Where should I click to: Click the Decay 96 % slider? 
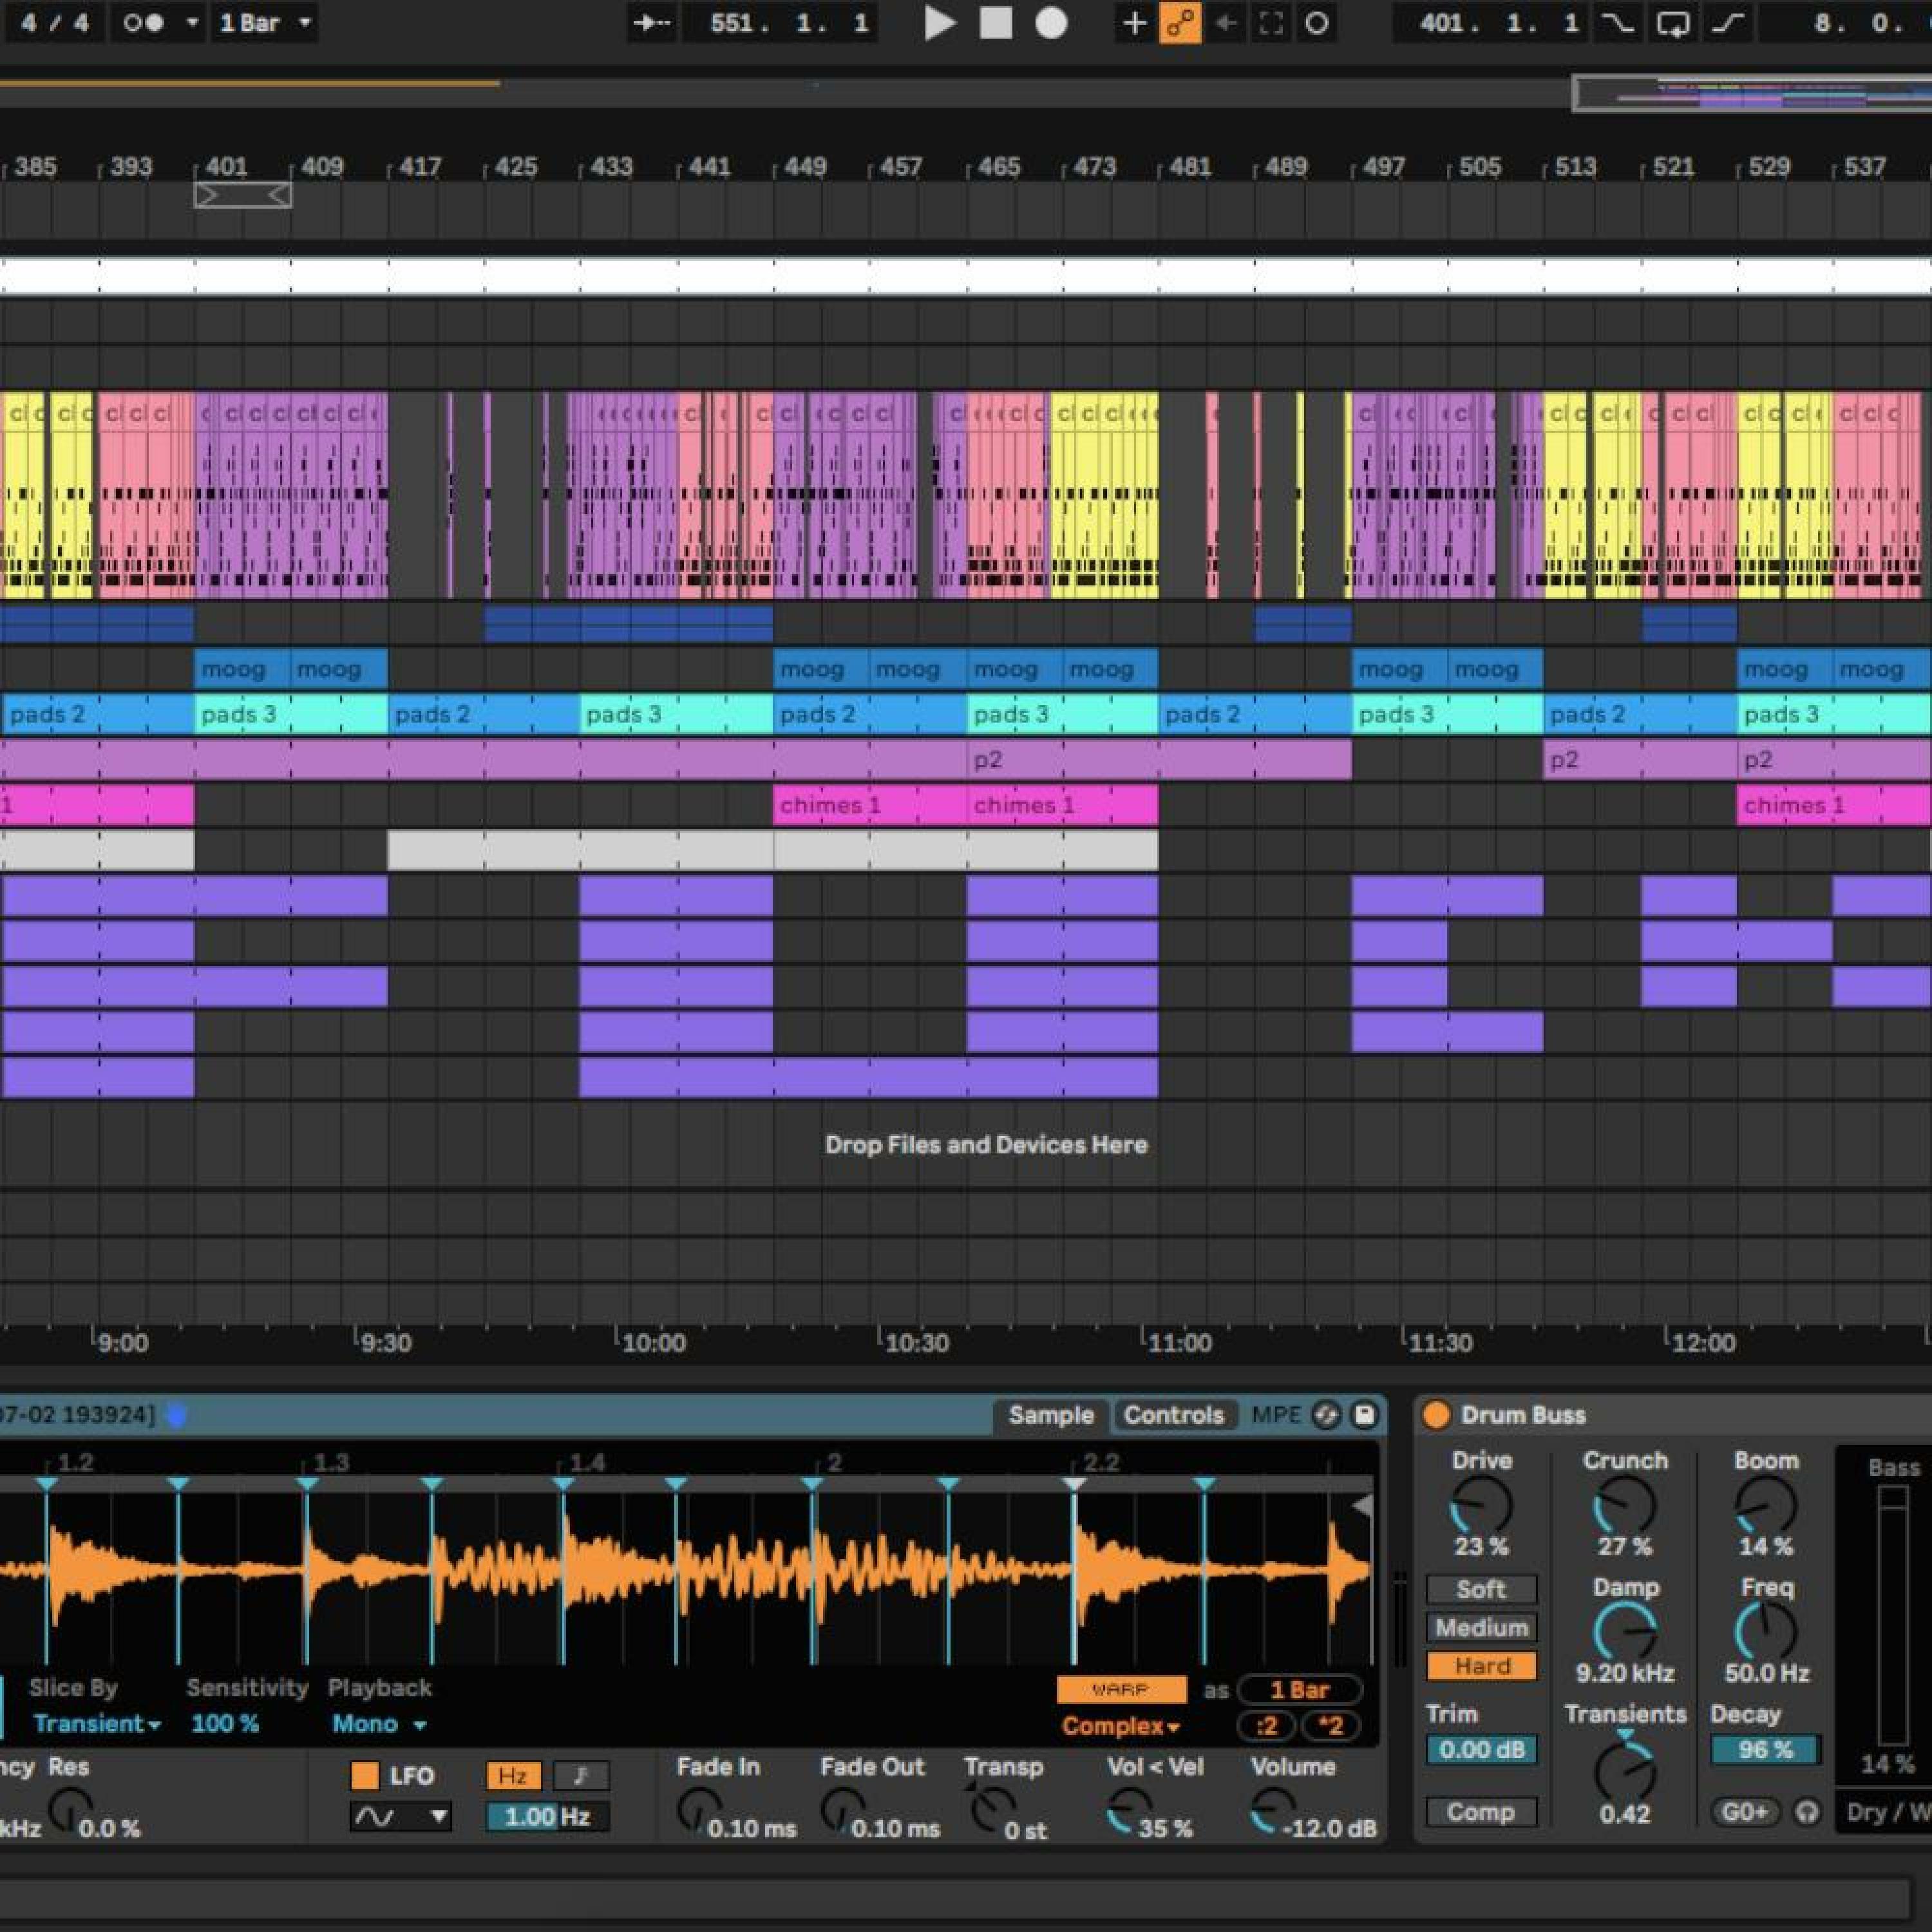pos(1765,1750)
